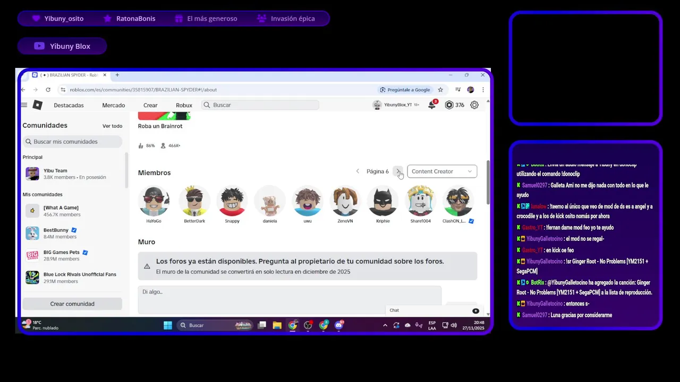Click the communities sidebar scrollbar
Image resolution: width=680 pixels, height=382 pixels.
tap(126, 170)
